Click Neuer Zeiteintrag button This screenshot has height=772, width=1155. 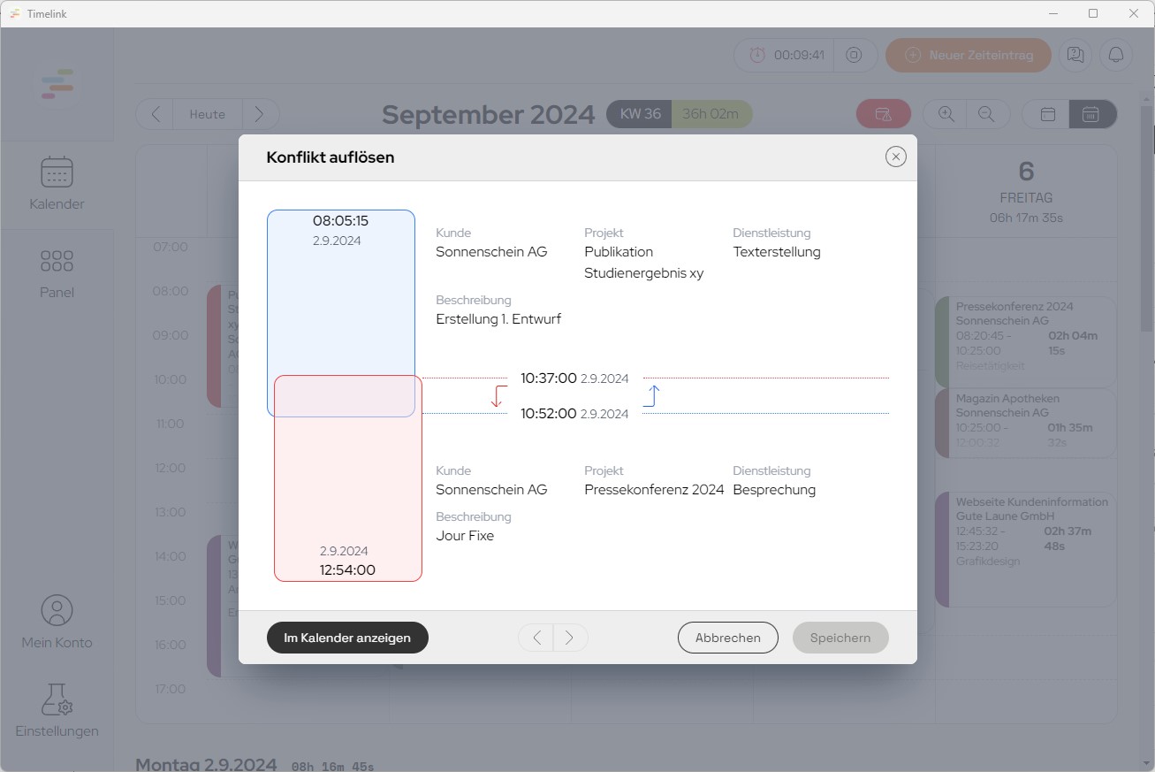969,55
